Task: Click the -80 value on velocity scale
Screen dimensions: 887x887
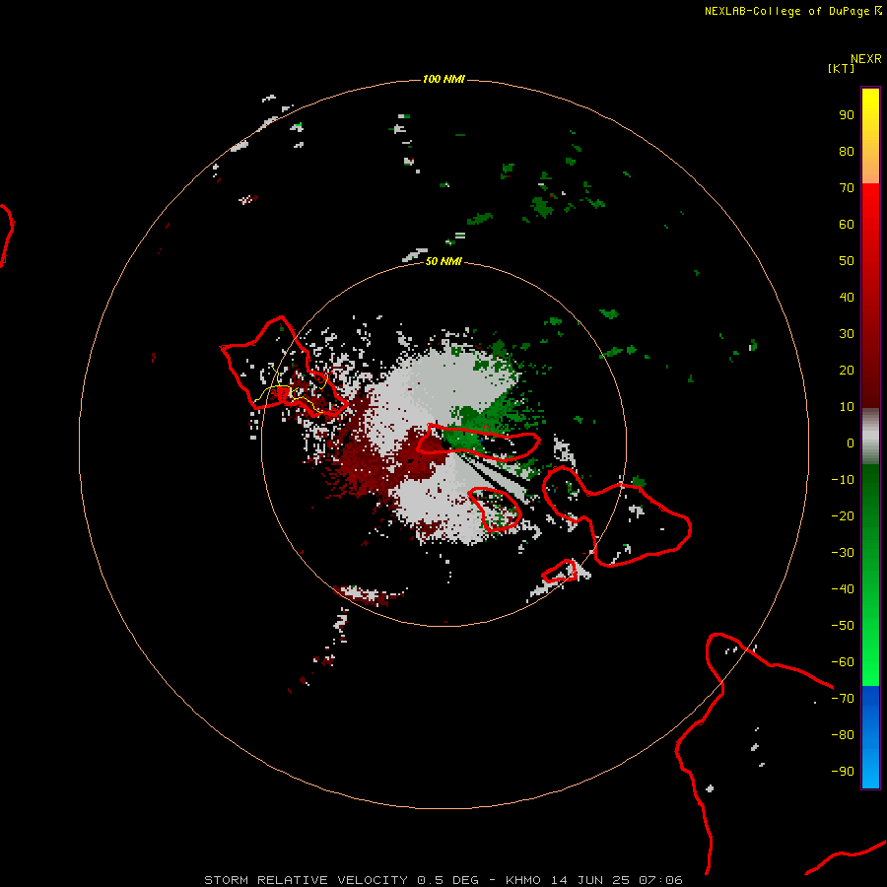Action: tap(843, 735)
